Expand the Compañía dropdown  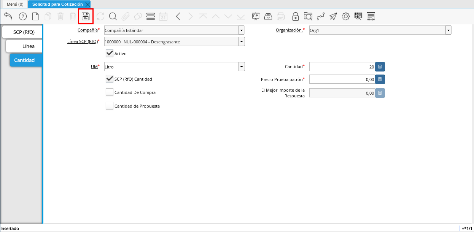242,30
